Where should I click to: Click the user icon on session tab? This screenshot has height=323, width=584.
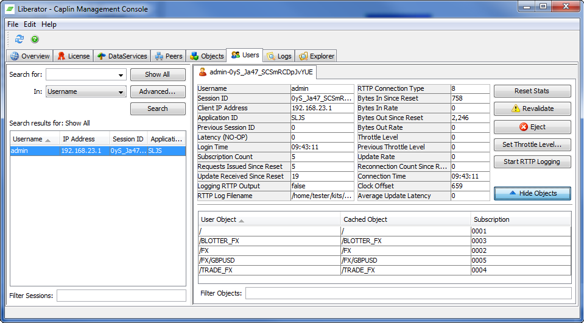pyautogui.click(x=202, y=73)
